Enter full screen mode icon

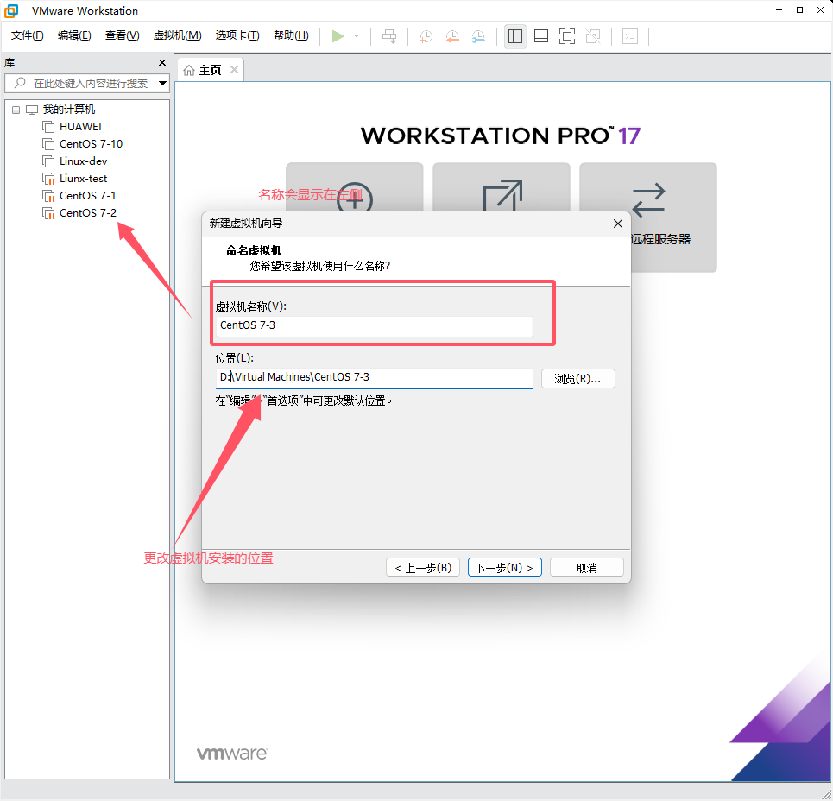567,36
